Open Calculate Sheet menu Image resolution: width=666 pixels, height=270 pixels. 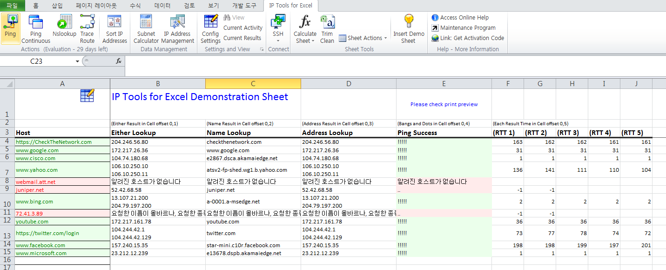(x=305, y=28)
